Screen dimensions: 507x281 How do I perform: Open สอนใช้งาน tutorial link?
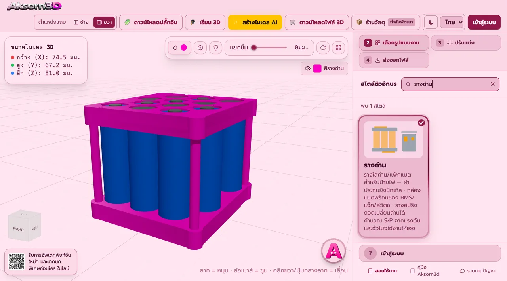tap(382, 271)
